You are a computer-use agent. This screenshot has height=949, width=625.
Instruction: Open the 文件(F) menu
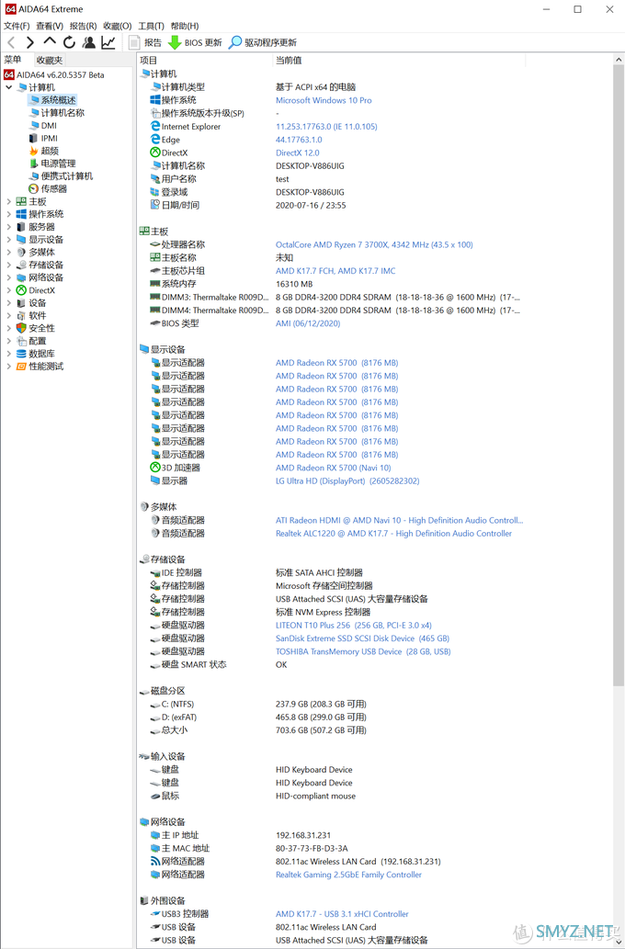pyautogui.click(x=17, y=26)
